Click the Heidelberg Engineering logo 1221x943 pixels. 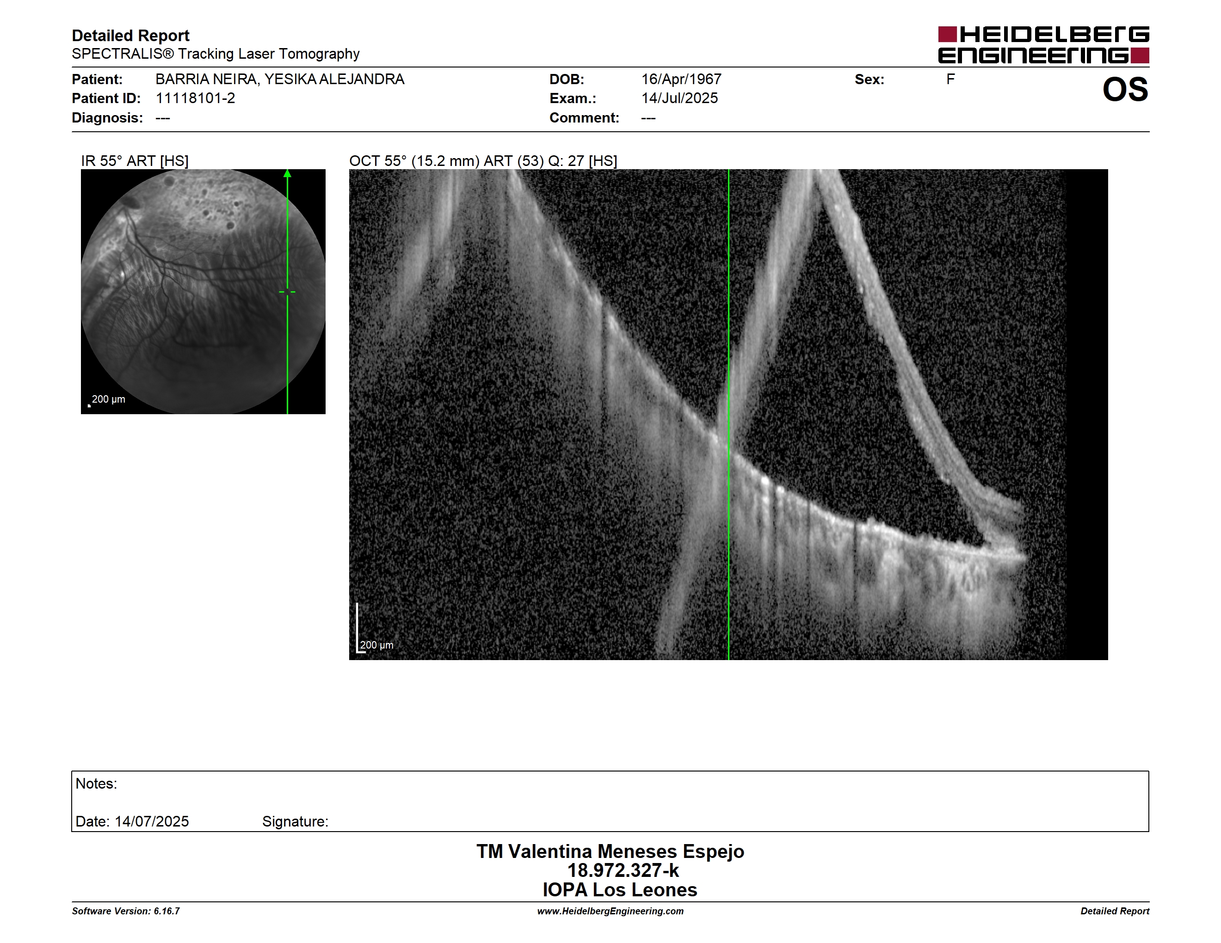coord(1043,45)
